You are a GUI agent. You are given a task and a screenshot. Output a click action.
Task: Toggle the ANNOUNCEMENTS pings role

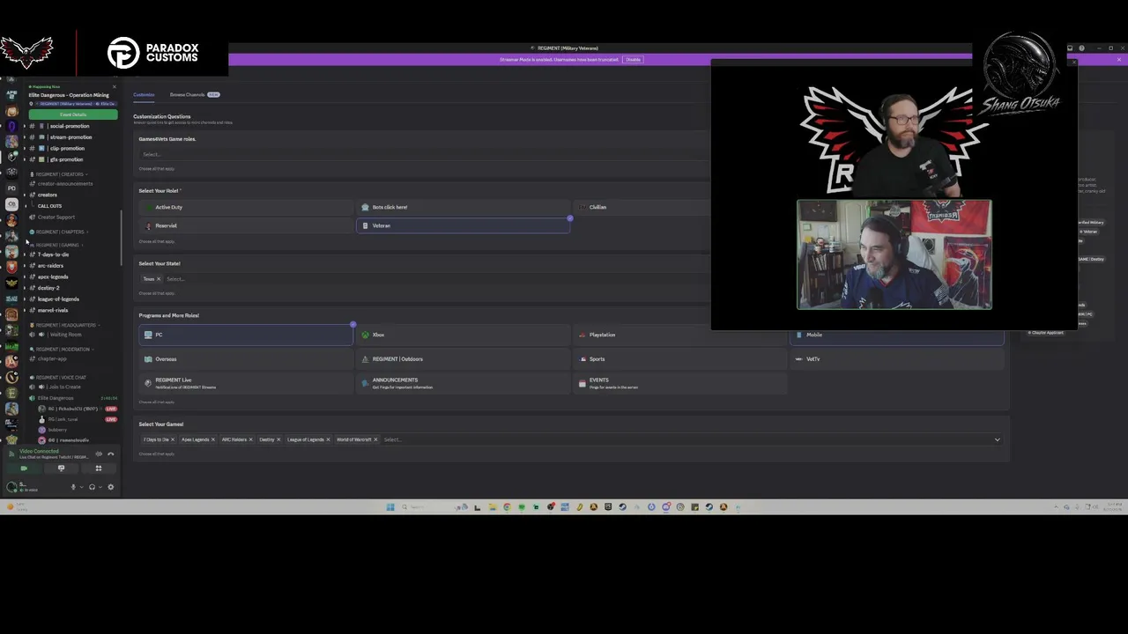pyautogui.click(x=464, y=383)
